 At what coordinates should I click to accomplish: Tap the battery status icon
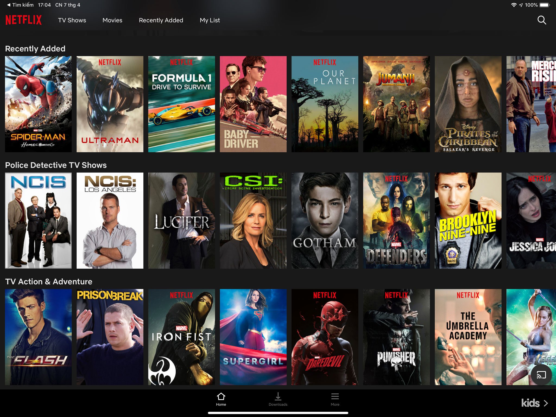pos(544,5)
